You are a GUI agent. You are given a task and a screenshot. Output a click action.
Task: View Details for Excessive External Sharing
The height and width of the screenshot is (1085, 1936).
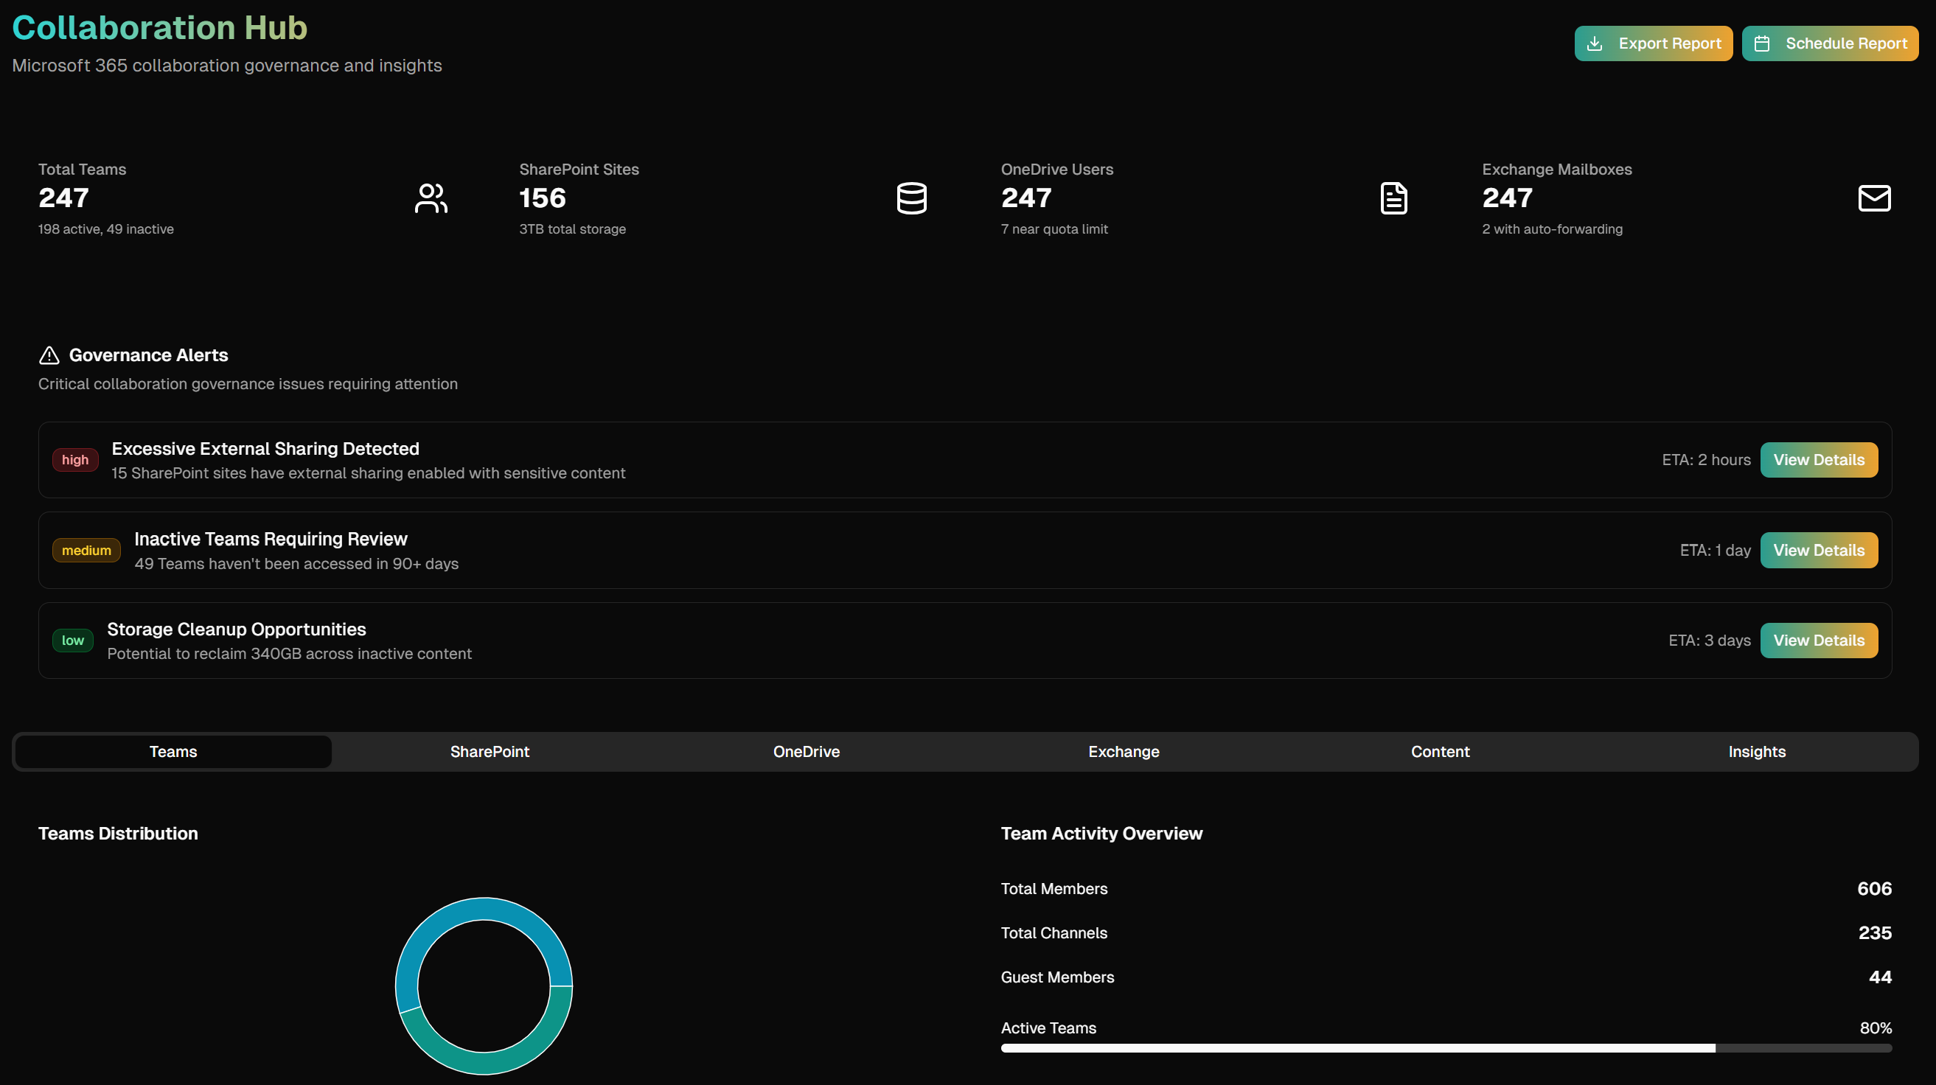[1819, 459]
